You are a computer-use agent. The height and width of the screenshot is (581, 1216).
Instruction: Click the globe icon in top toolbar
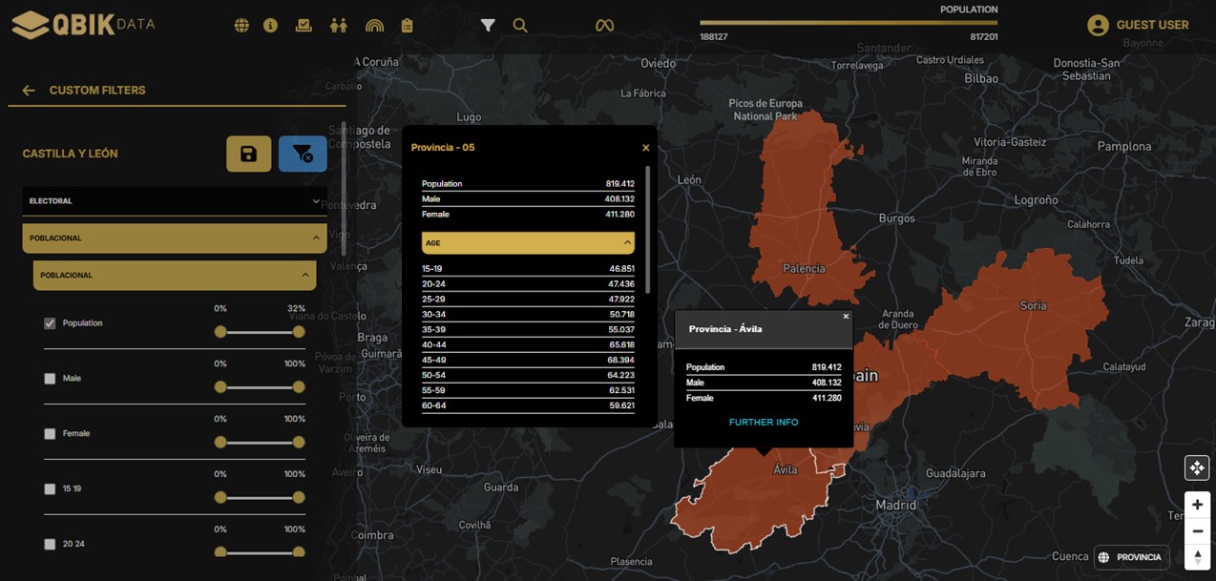[241, 26]
